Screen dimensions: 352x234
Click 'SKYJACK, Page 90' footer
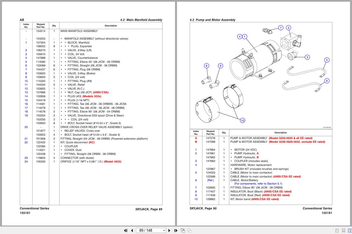tap(203, 209)
